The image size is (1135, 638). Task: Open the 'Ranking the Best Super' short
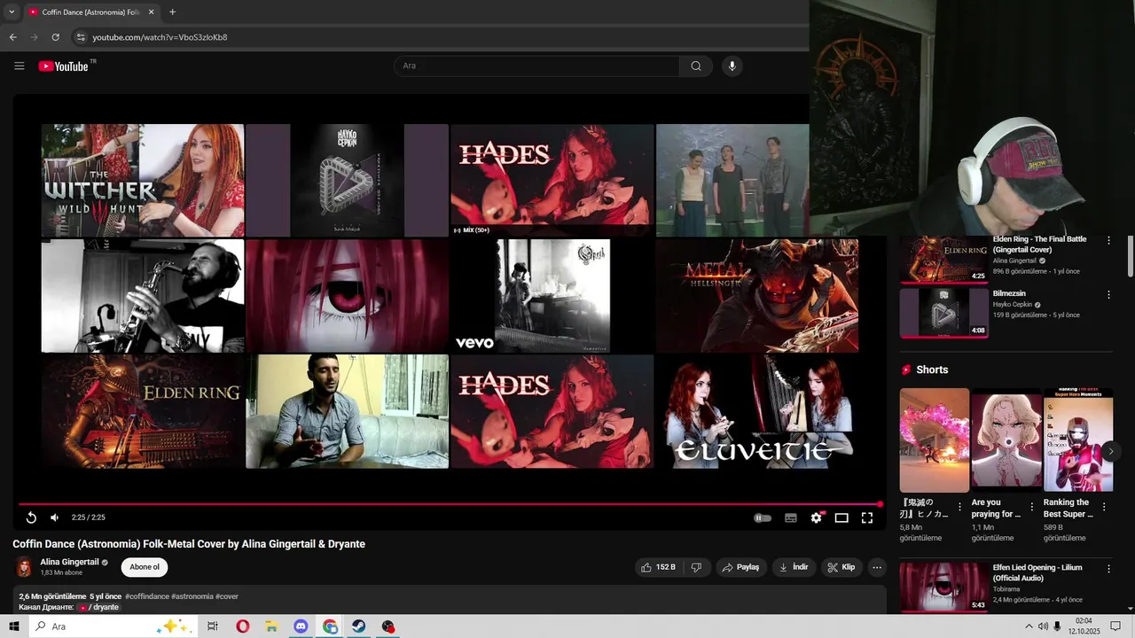(x=1078, y=440)
